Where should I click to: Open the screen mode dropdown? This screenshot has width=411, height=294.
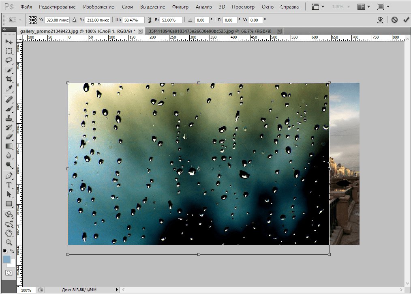(x=383, y=7)
